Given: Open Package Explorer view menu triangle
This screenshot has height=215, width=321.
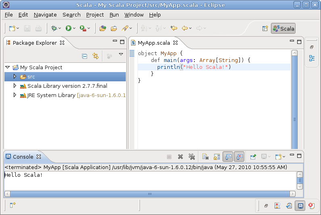Looking at the screenshot, I should point(121,54).
